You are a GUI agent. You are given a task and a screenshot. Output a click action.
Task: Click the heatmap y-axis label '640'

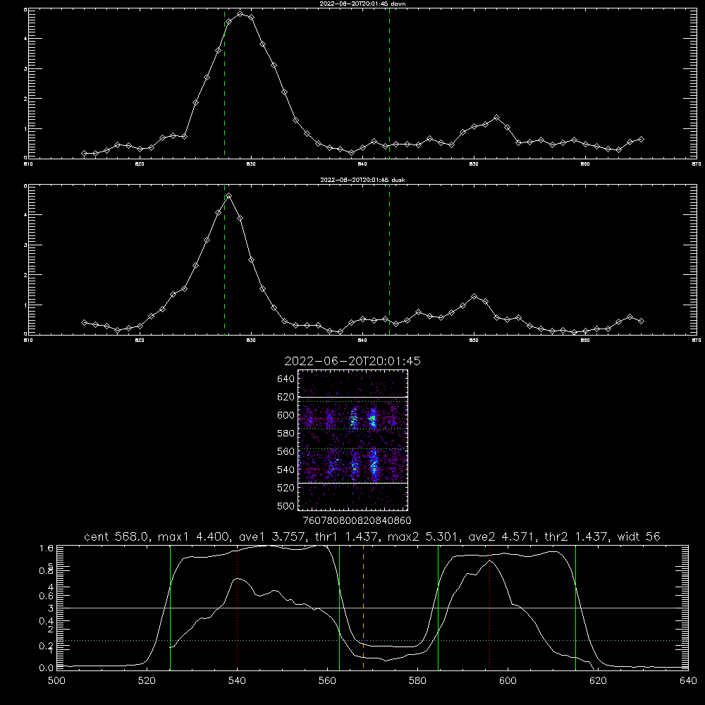tap(286, 379)
